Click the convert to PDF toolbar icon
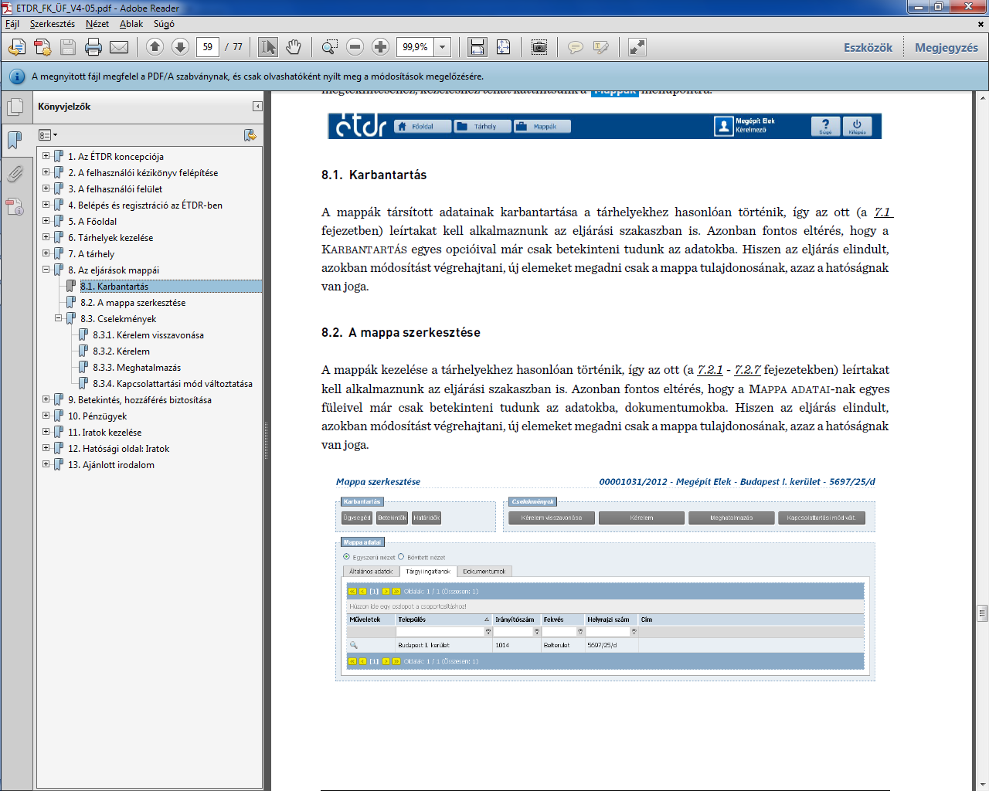The image size is (989, 791). (42, 48)
